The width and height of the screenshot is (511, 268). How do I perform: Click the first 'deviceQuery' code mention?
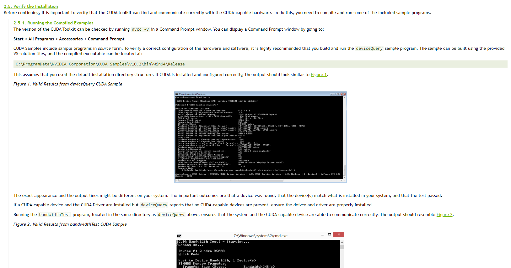(369, 48)
